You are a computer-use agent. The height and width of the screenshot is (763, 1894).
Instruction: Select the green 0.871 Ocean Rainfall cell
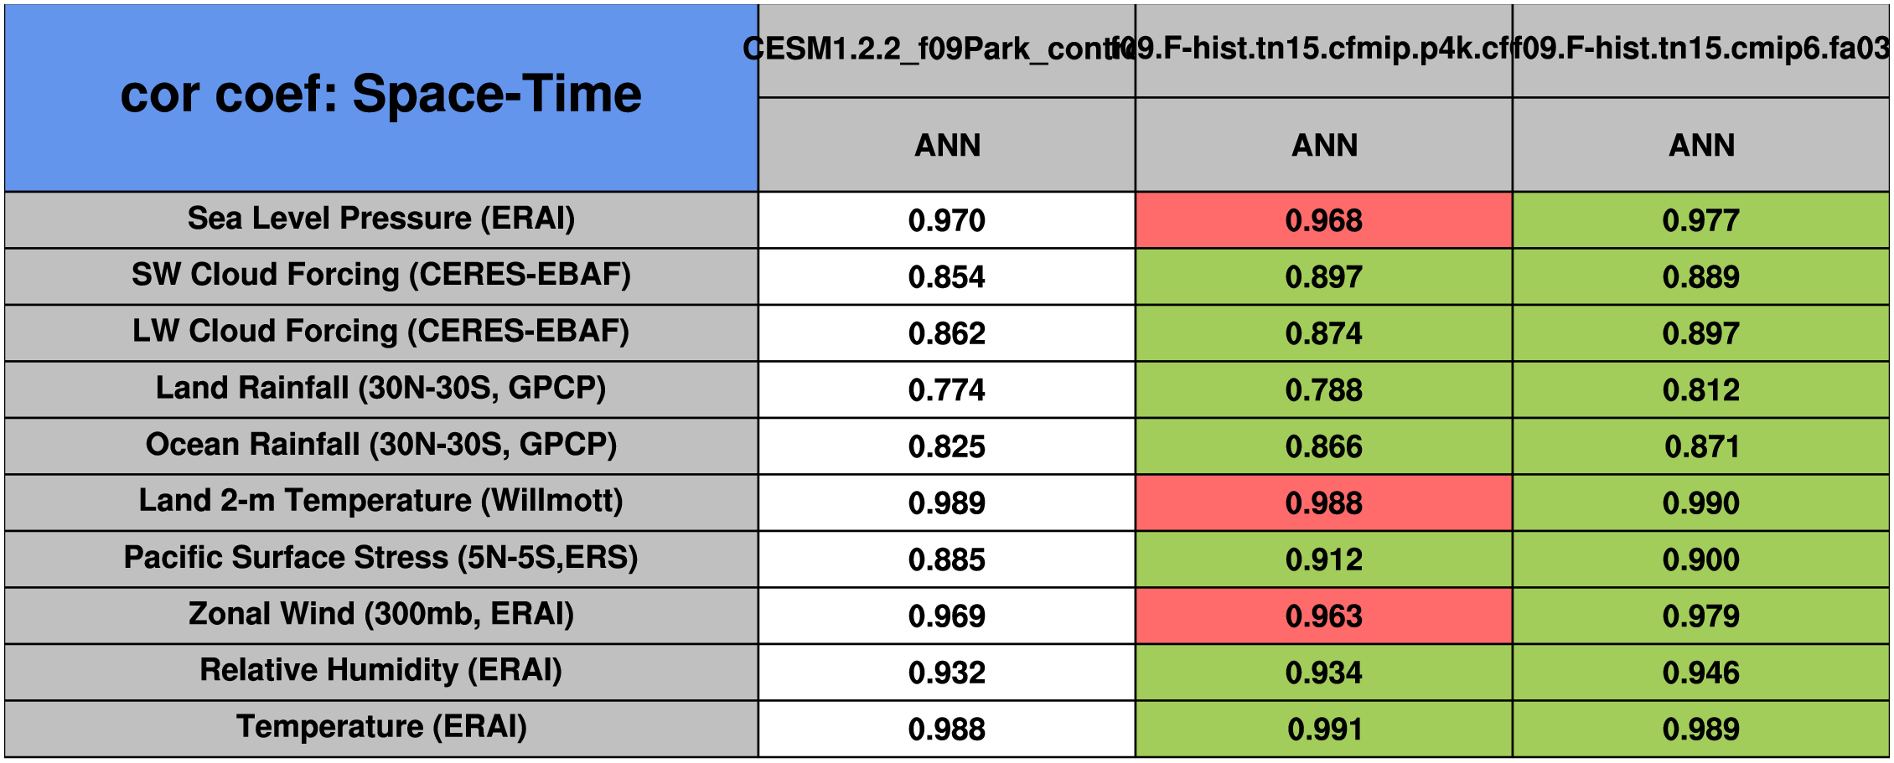[x=1701, y=446]
